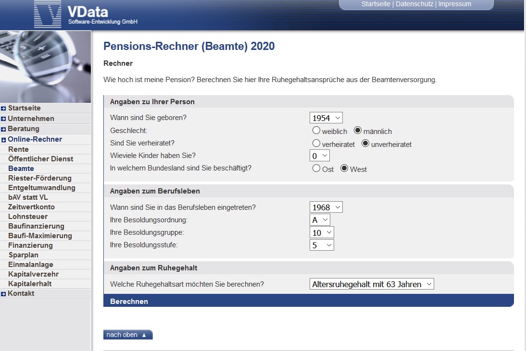Open the Riester-Förderung calculator

coord(40,178)
